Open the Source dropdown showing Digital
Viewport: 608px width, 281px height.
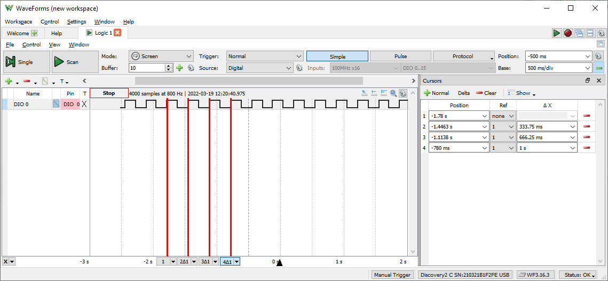(x=260, y=68)
